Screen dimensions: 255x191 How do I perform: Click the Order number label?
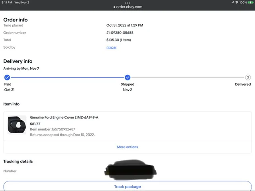click(15, 33)
